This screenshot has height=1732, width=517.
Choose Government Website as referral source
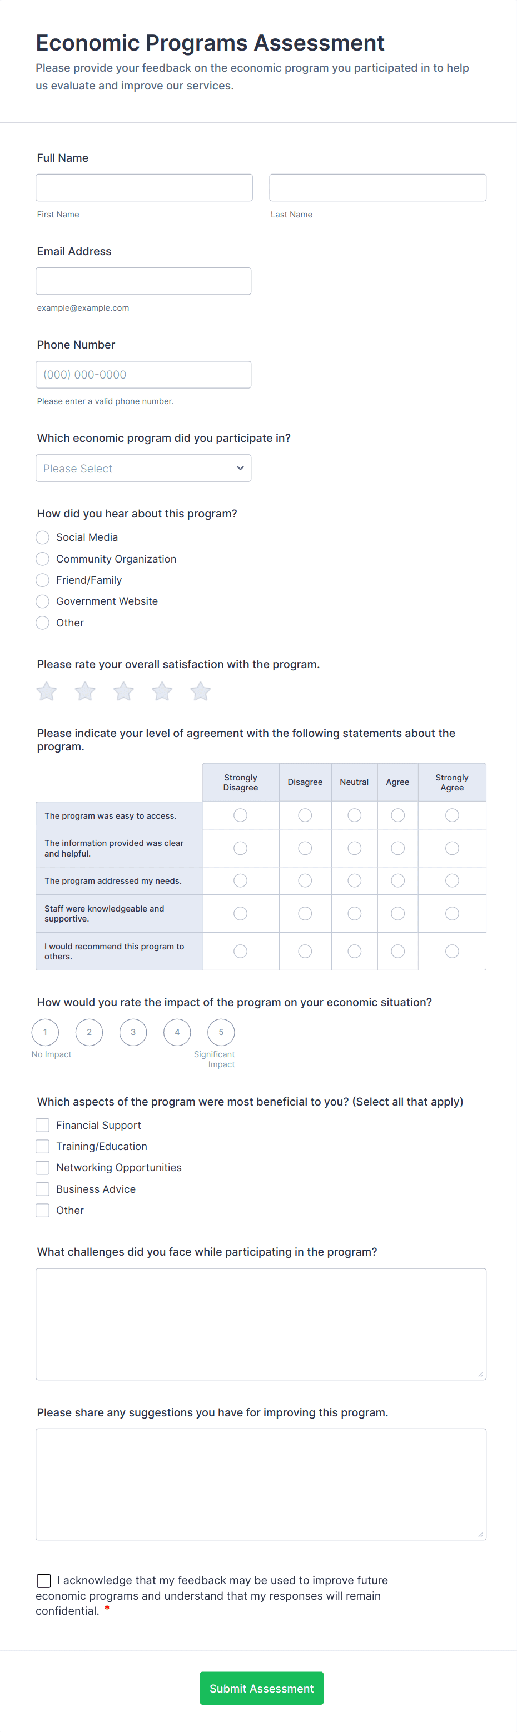[x=42, y=601]
